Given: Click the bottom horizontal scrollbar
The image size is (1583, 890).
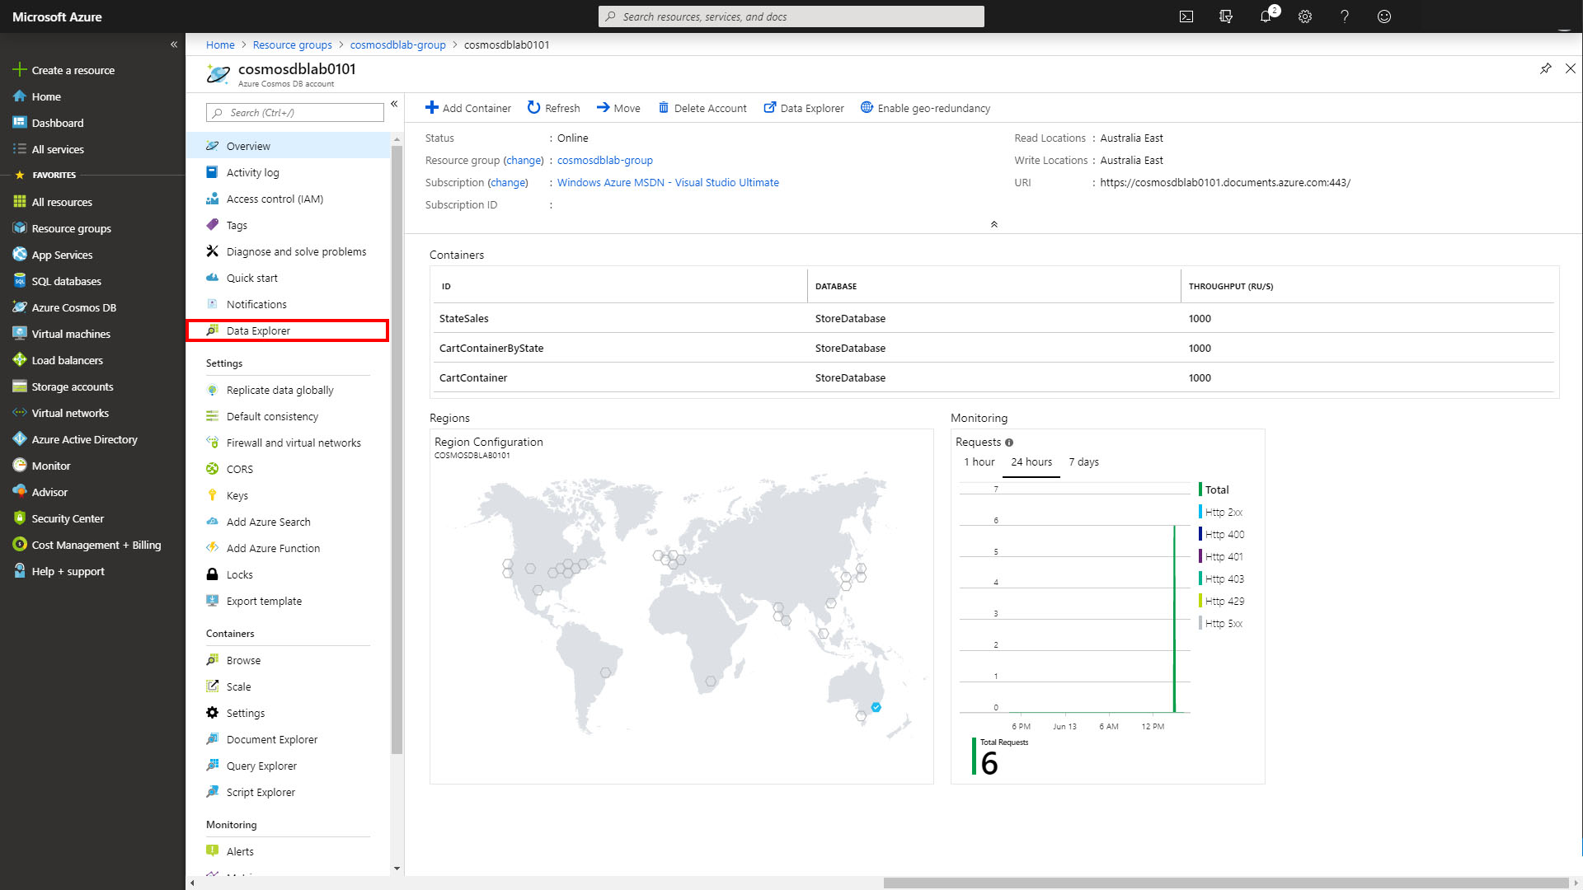Looking at the screenshot, I should (1225, 883).
